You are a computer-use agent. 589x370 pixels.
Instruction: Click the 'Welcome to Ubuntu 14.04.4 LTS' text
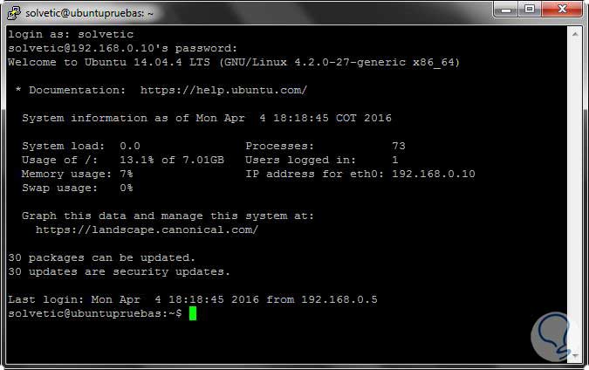109,62
